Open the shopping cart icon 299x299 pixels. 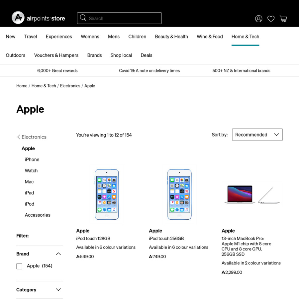tap(283, 19)
